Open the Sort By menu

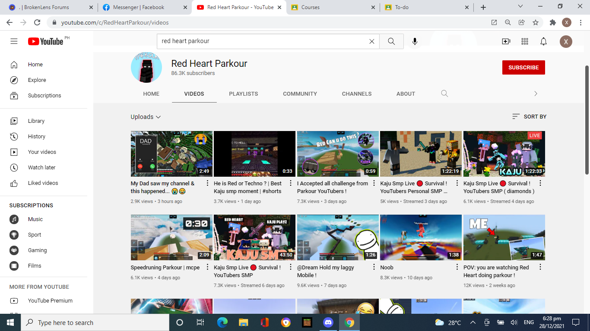[529, 116]
